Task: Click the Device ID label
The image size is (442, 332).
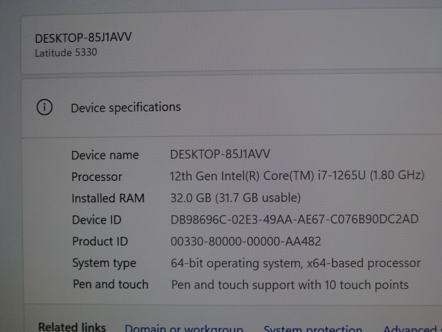Action: point(97,220)
